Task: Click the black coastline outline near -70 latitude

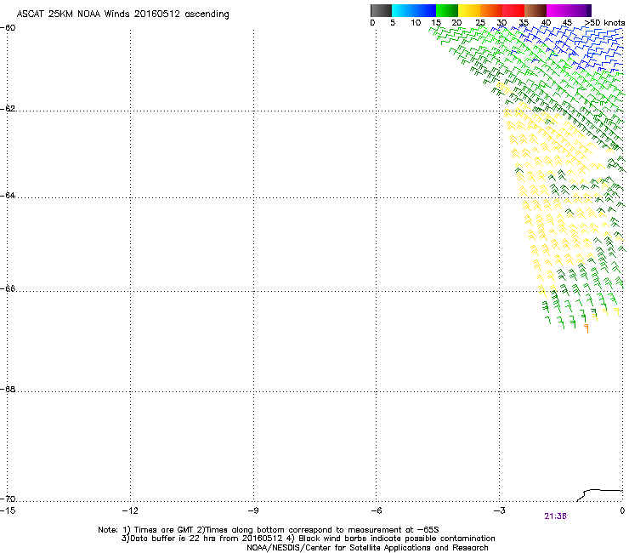Action: [600, 495]
